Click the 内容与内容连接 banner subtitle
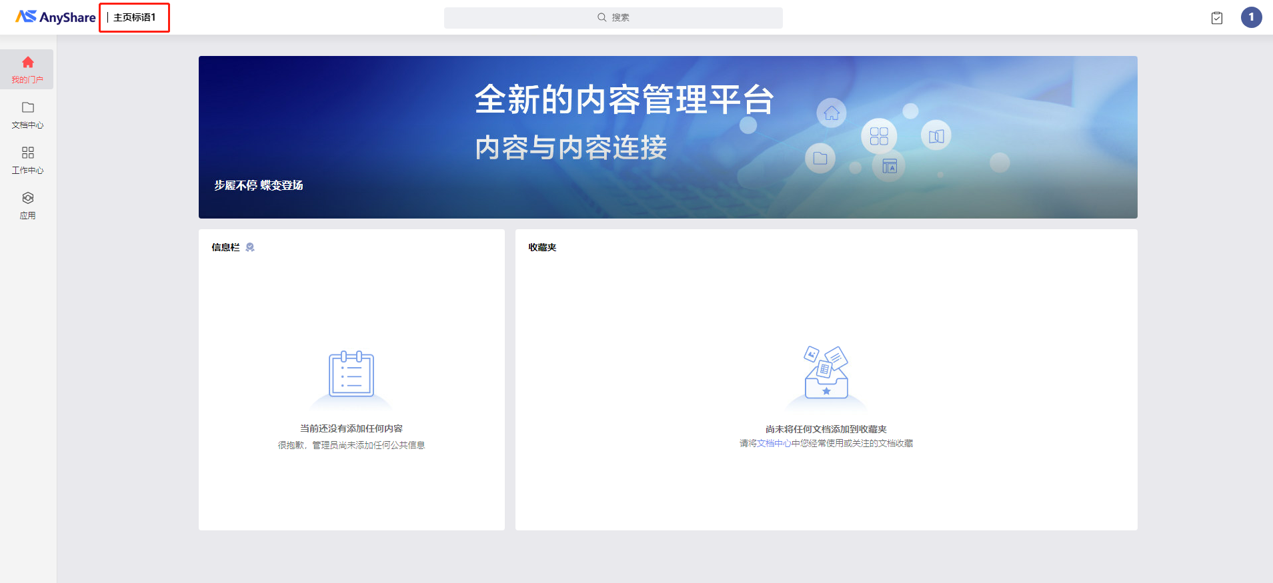This screenshot has height=583, width=1273. click(x=571, y=147)
